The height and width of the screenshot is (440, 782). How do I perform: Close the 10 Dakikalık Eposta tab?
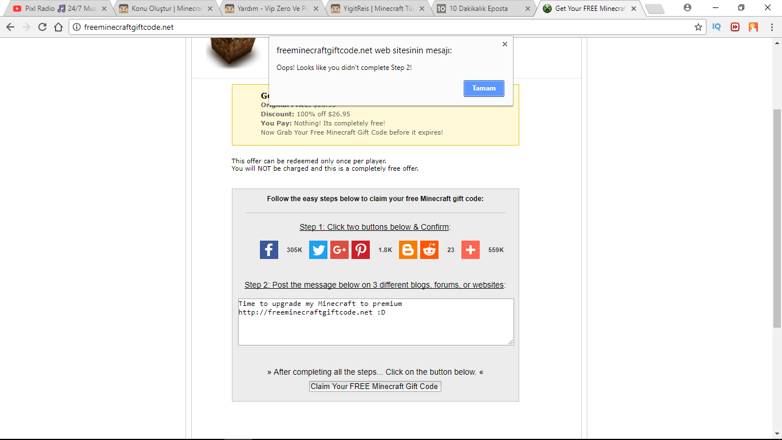[x=528, y=9]
